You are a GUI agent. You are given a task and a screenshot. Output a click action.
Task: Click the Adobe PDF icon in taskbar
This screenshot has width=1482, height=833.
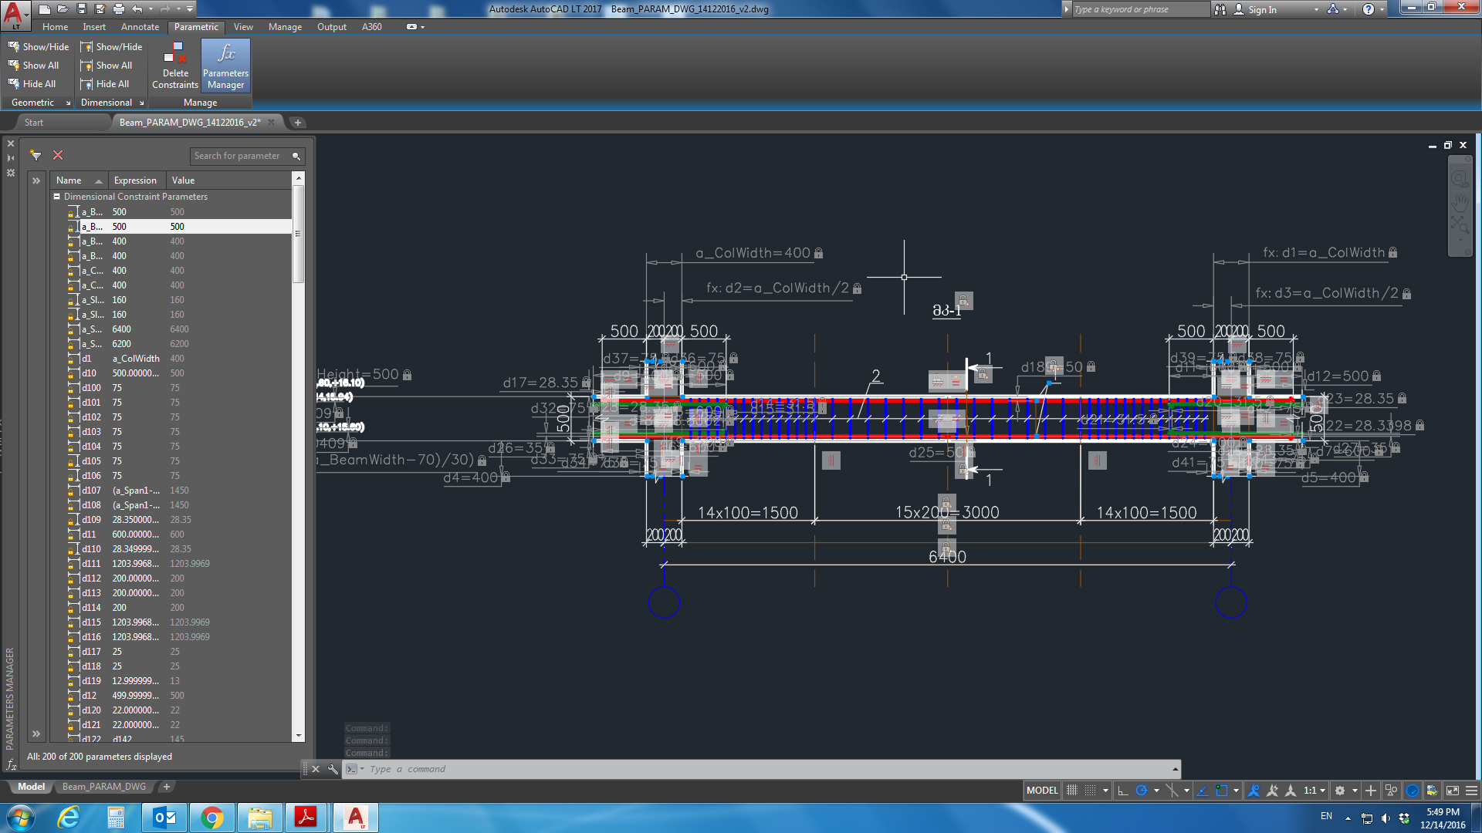coord(306,818)
